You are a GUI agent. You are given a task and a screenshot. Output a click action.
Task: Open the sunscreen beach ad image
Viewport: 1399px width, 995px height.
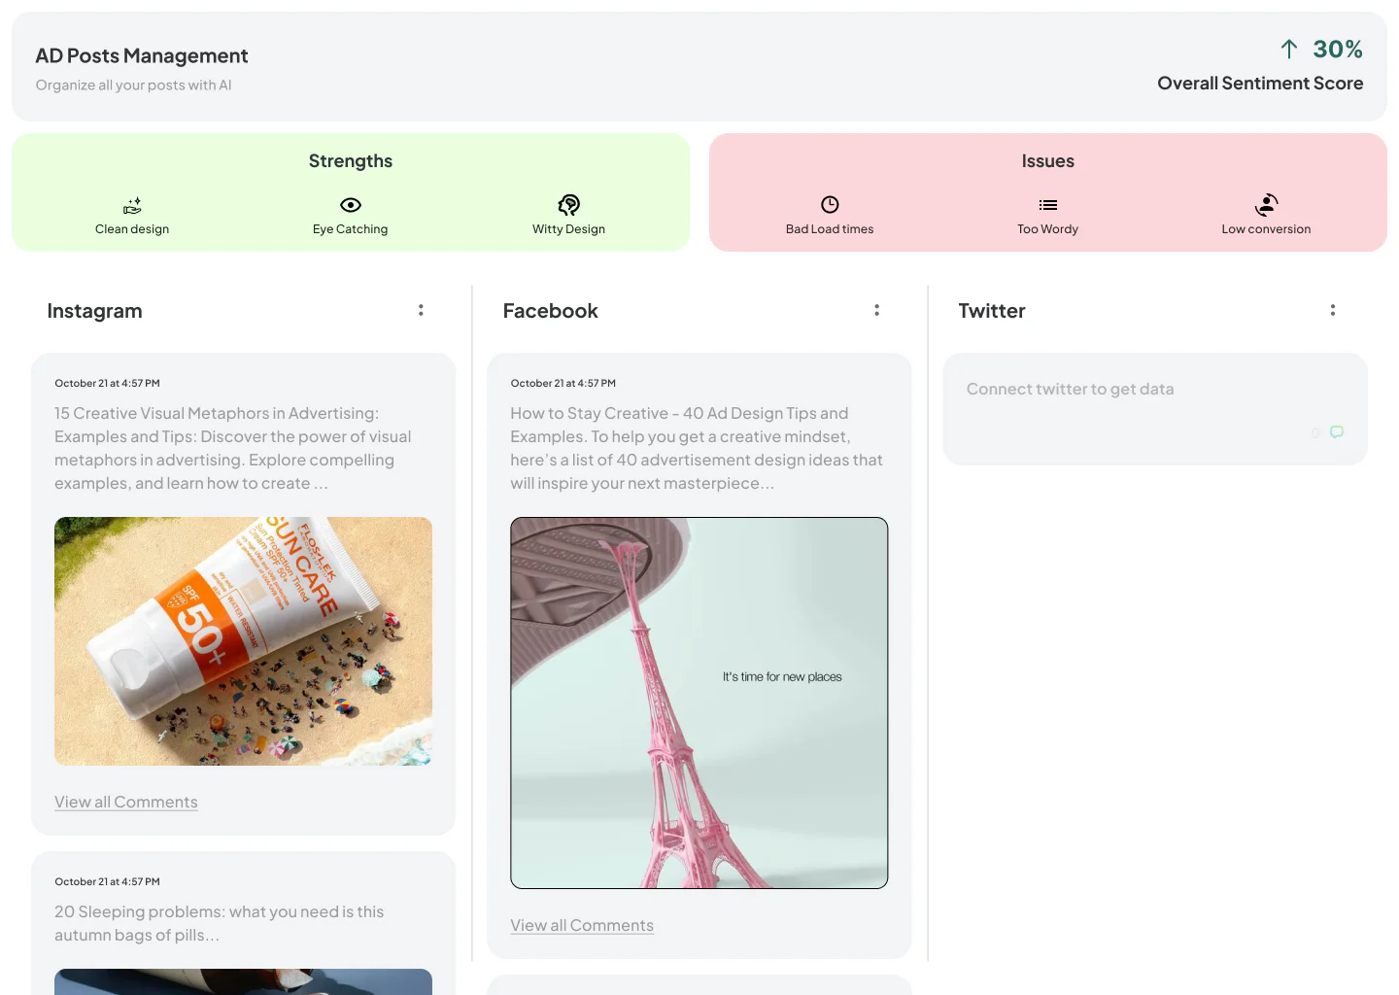coord(243,641)
